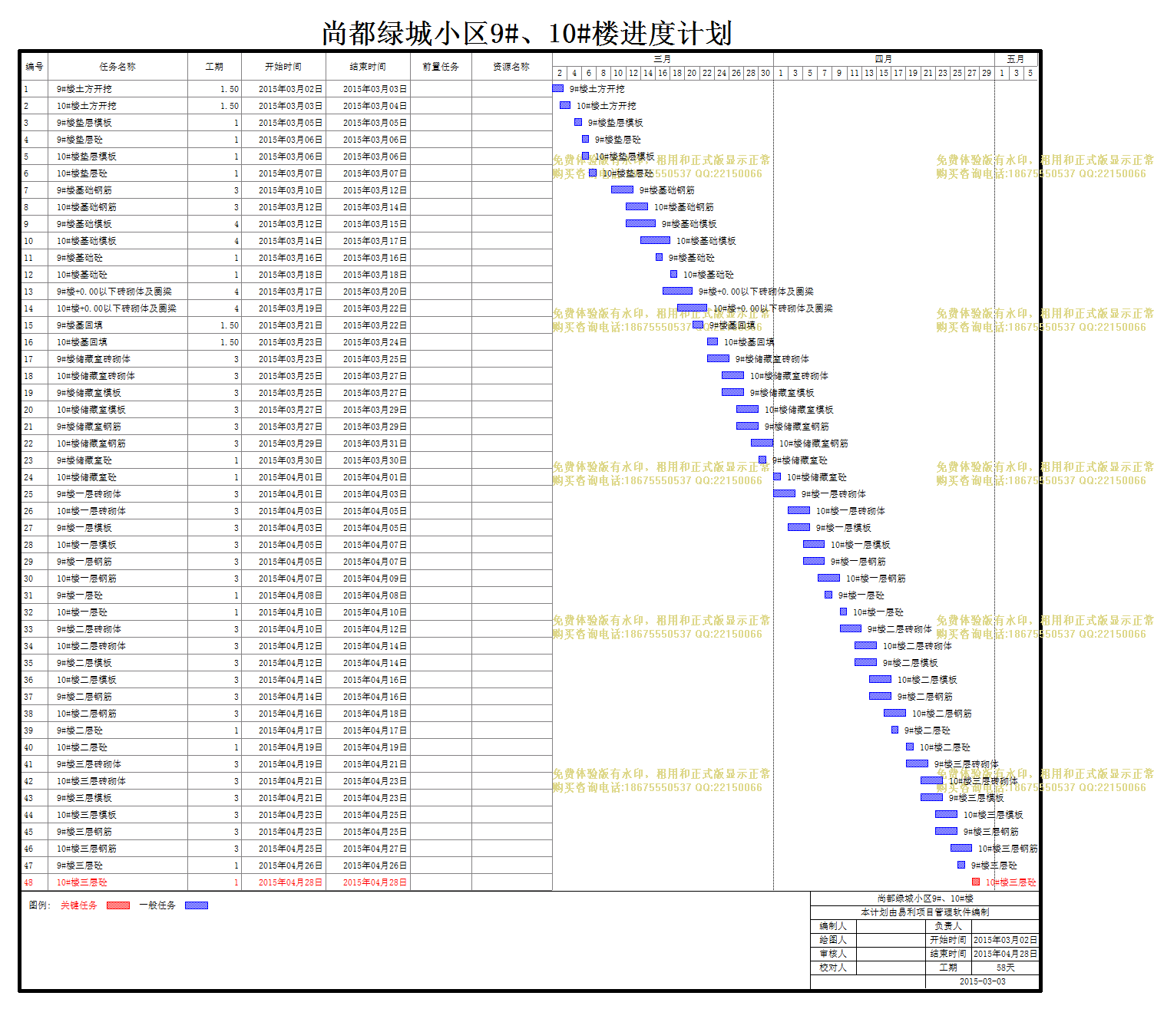The image size is (1154, 1009).
Task: Select row 47 task name 9#楼三层砼 in table
Action: tap(79, 866)
